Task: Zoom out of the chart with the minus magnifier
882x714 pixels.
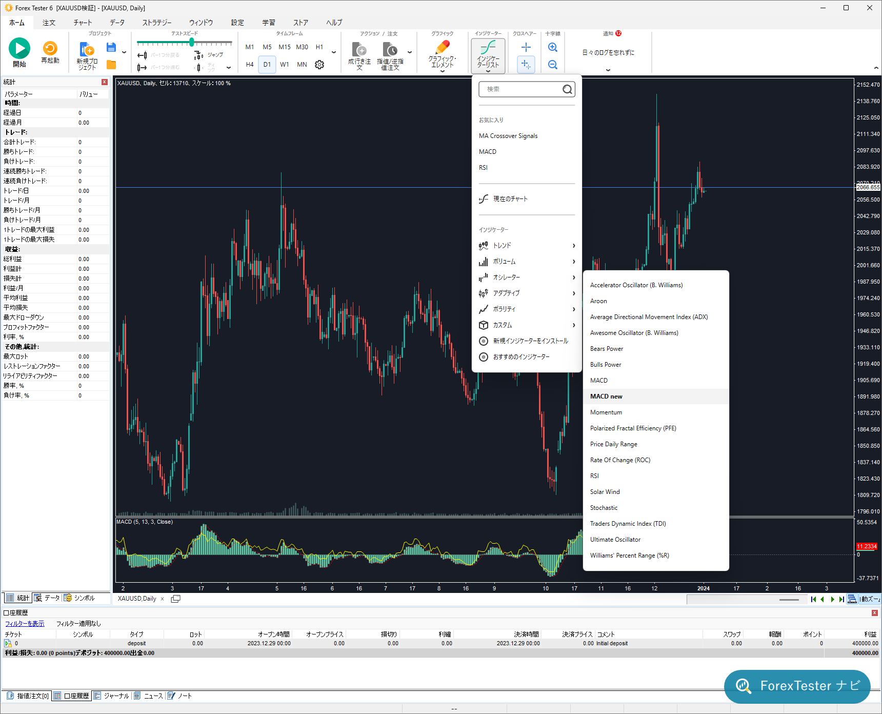Action: coord(553,65)
